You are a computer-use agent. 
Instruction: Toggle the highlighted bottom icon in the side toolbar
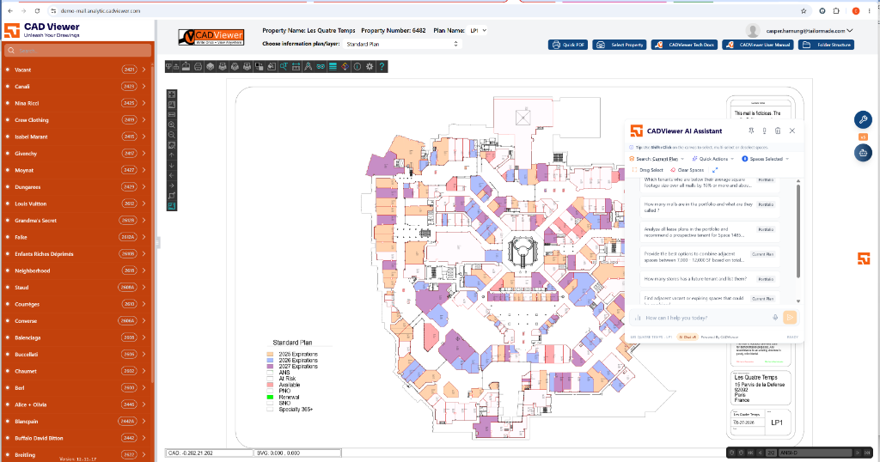coord(172,206)
